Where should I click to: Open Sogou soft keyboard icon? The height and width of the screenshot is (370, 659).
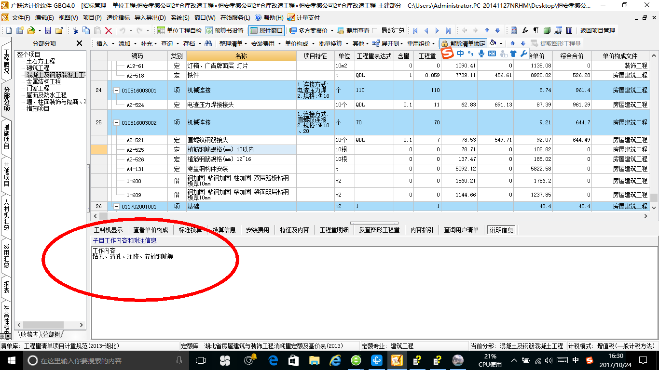(x=492, y=53)
